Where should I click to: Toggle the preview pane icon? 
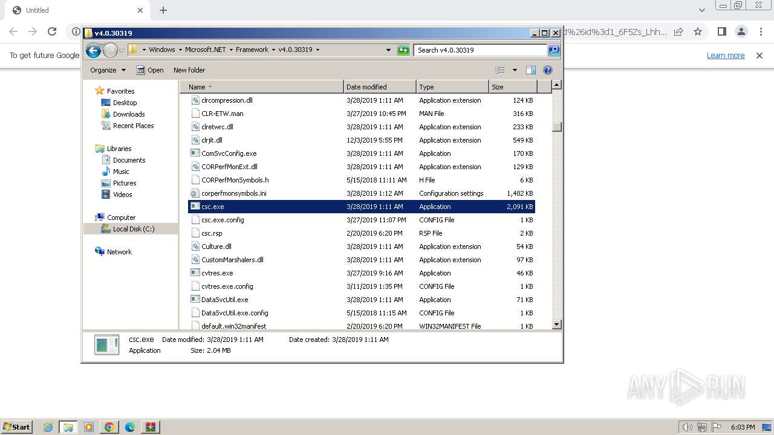click(x=531, y=70)
